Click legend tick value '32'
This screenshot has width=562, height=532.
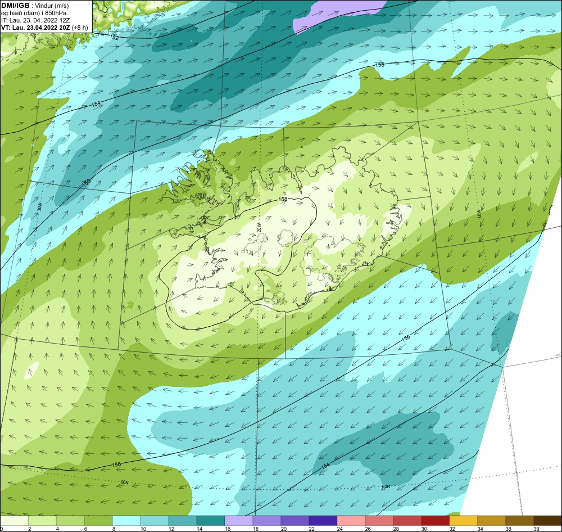coord(452,529)
